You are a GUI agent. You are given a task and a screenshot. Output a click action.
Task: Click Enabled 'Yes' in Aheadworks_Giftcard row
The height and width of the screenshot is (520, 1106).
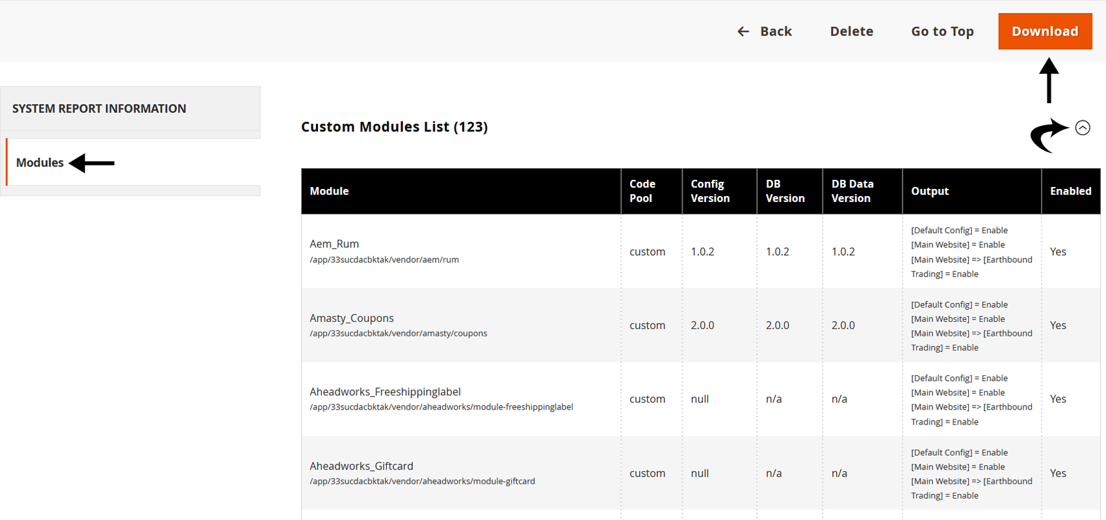[x=1058, y=473]
